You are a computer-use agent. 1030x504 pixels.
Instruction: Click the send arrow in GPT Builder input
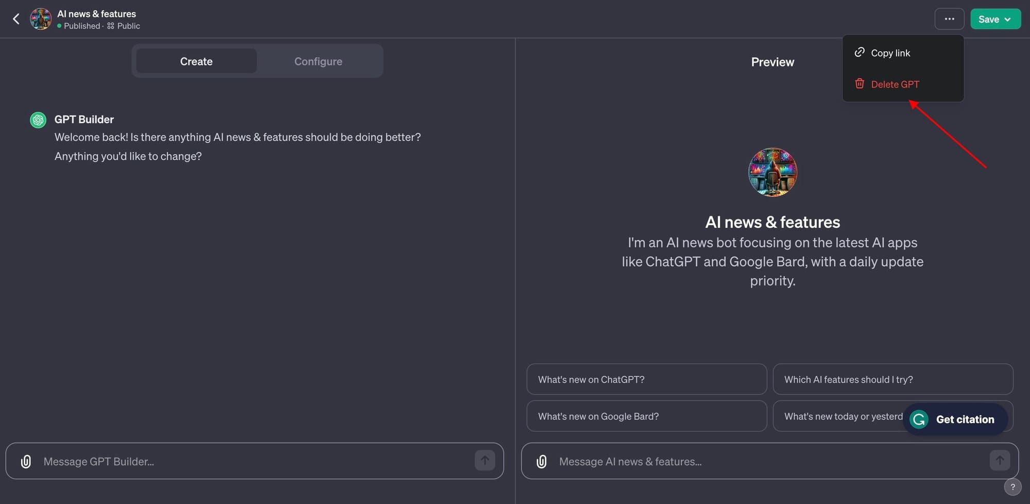click(484, 460)
